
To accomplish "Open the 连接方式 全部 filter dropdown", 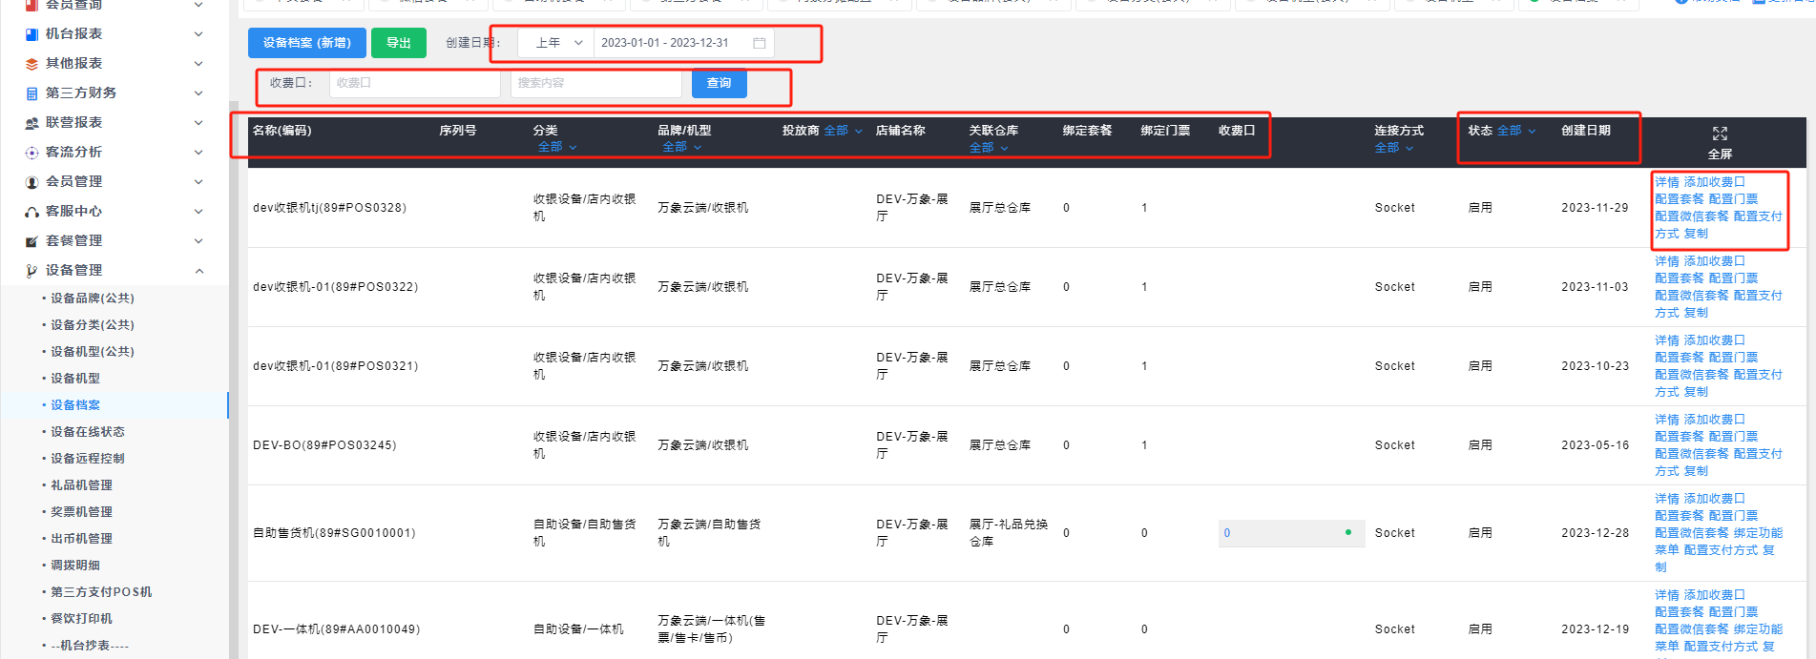I will click(x=1394, y=148).
